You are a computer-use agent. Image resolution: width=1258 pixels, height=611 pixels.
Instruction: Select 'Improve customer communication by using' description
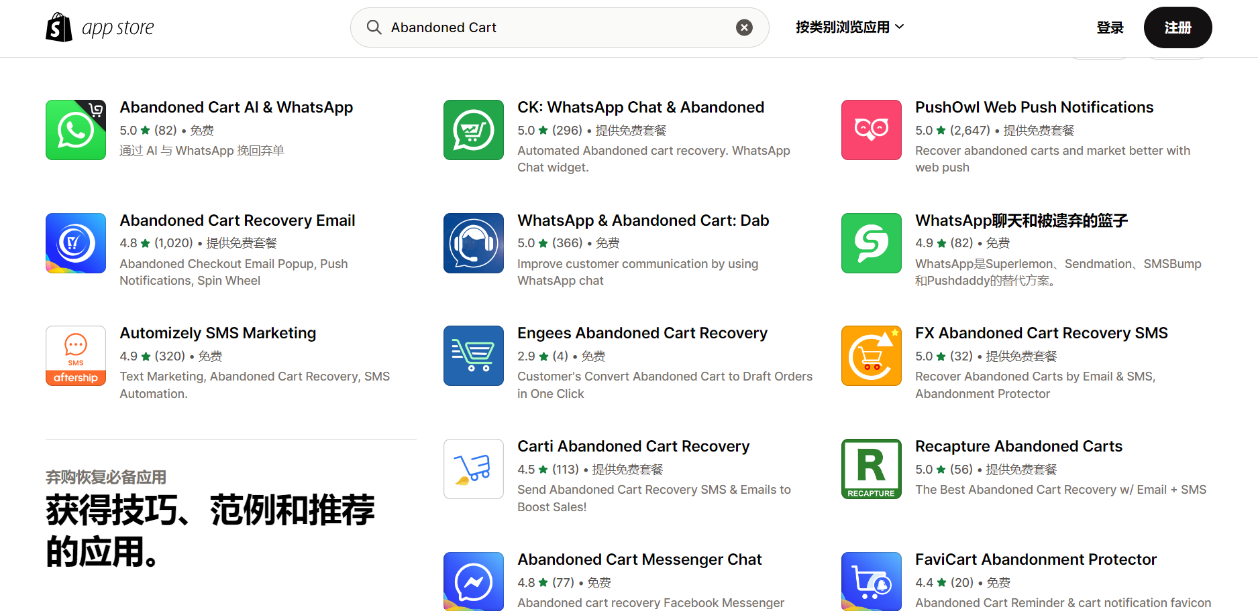click(x=638, y=272)
